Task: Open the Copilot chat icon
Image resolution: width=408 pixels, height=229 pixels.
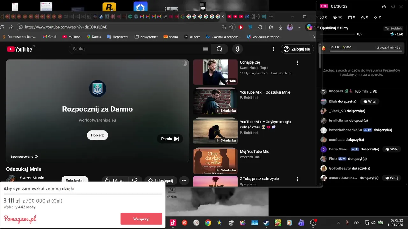Action: click(x=310, y=27)
